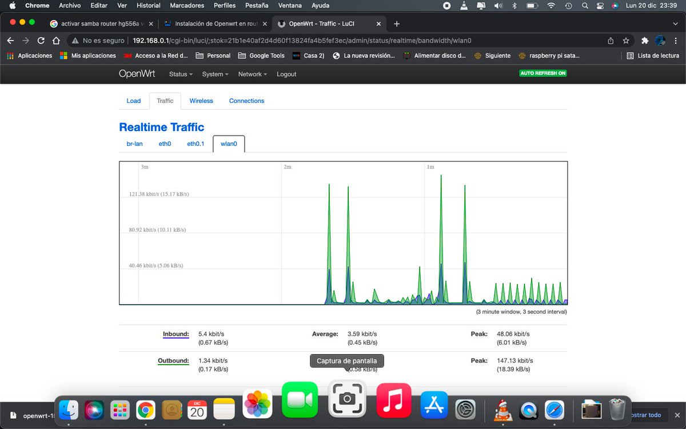Open the Personal bookmarks folder
Screen dimensions: 686x429
[213, 55]
